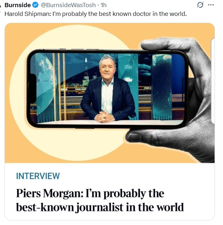Click the blue verified badge beside Burnside
The height and width of the screenshot is (225, 223).
click(x=35, y=5)
